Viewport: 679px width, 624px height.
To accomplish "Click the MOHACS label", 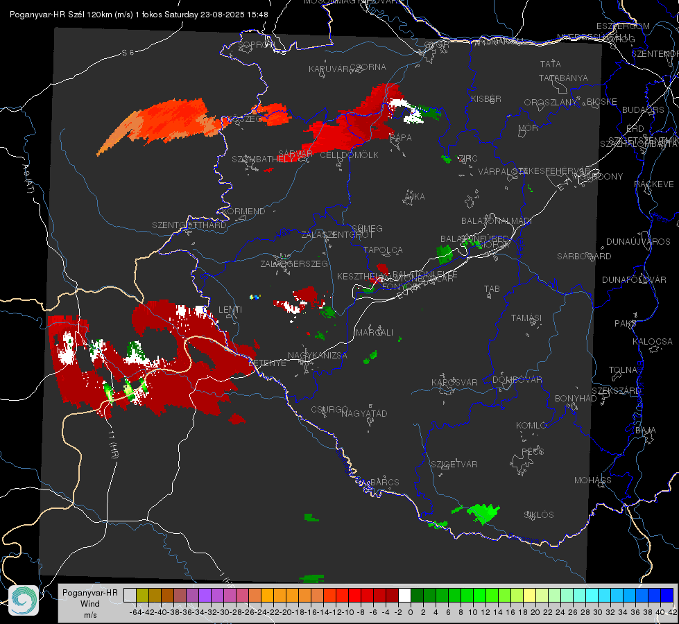I will point(593,480).
